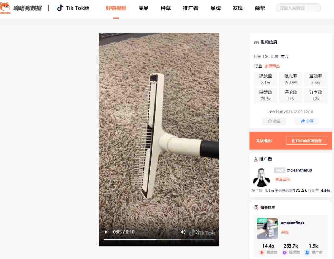Open the 发现 navigation item
Screen dimensions: 334x259
click(x=238, y=8)
